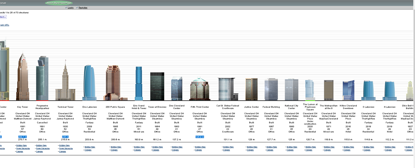This screenshot has width=415, height=168.
Task: Click the Terminal Tower name label
Action: pos(65,107)
